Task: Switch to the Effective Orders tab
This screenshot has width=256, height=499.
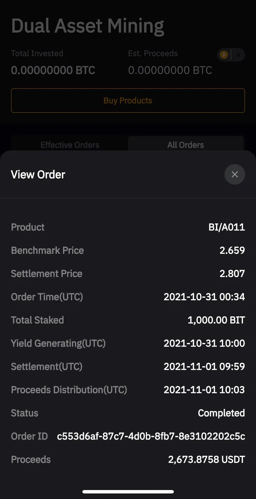Action: click(x=70, y=145)
